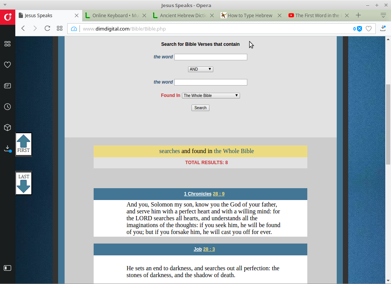The image size is (391, 284).
Task: Reload the page with the refresh icon
Action: tap(47, 29)
